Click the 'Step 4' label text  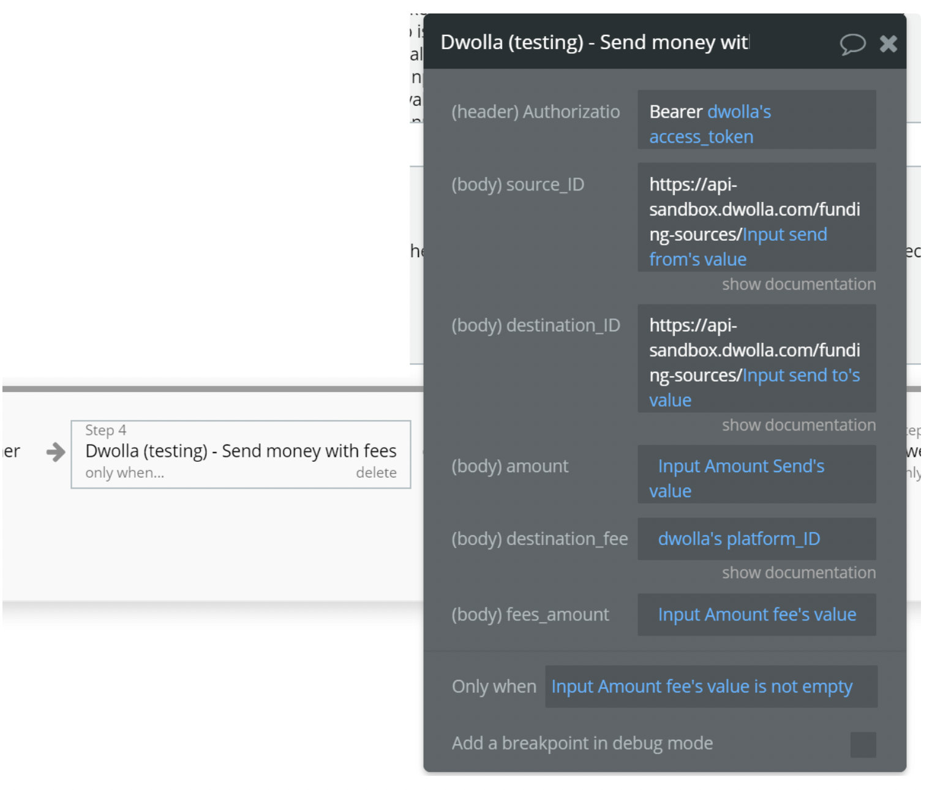click(x=106, y=430)
